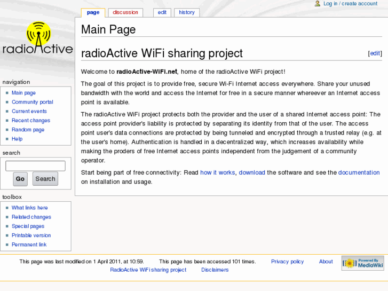Follow the 'how it works' link

218,172
